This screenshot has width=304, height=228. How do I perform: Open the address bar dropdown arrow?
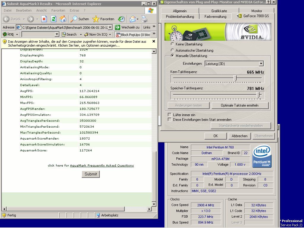click(x=110, y=27)
